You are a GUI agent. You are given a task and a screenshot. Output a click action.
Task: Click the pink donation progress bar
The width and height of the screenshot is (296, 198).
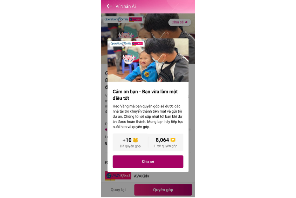tap(106, 130)
